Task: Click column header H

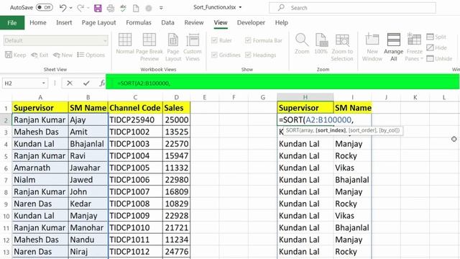Action: [x=305, y=97]
